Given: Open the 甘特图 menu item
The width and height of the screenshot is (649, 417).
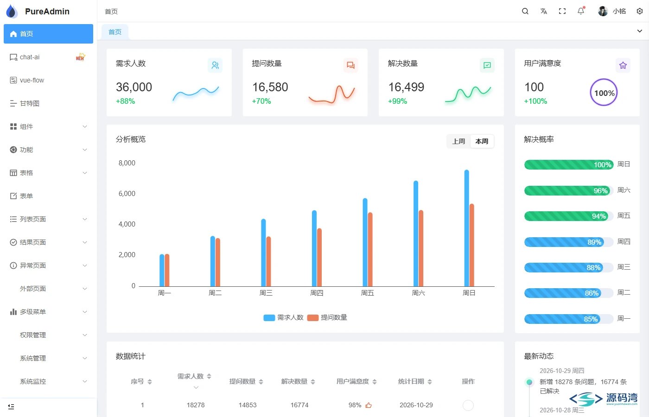Looking at the screenshot, I should tap(48, 103).
